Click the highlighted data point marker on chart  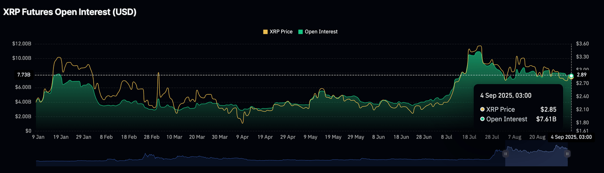coord(571,76)
